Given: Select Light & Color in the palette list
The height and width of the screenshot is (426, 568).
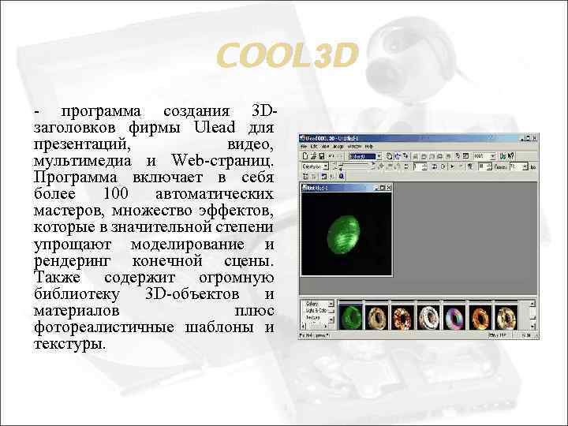Looking at the screenshot, I should pyautogui.click(x=316, y=311).
